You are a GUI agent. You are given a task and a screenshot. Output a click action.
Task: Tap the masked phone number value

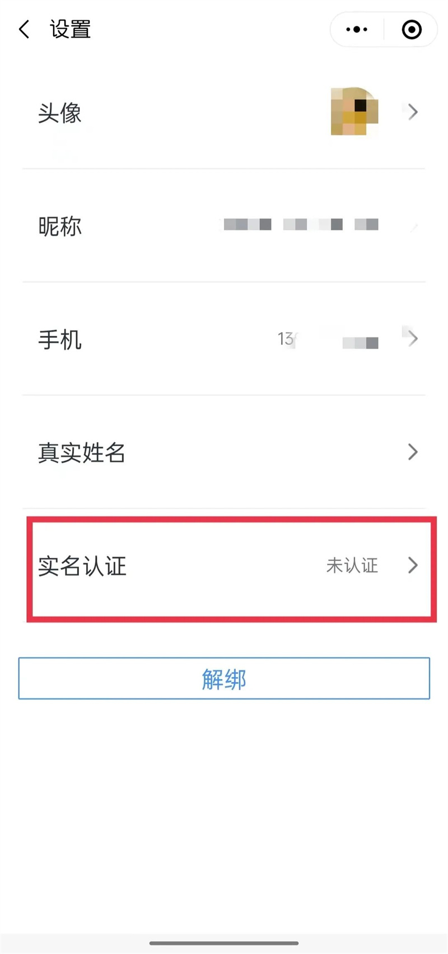click(328, 340)
